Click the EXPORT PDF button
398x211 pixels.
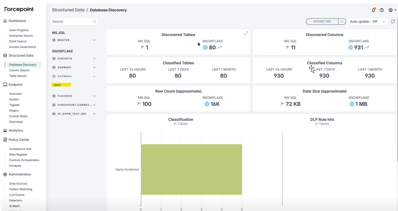pyautogui.click(x=322, y=21)
